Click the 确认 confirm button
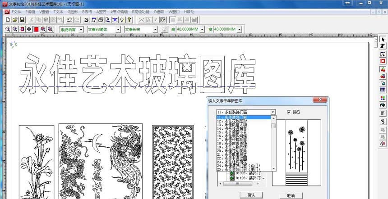The width and height of the screenshot is (388, 199). (251, 195)
